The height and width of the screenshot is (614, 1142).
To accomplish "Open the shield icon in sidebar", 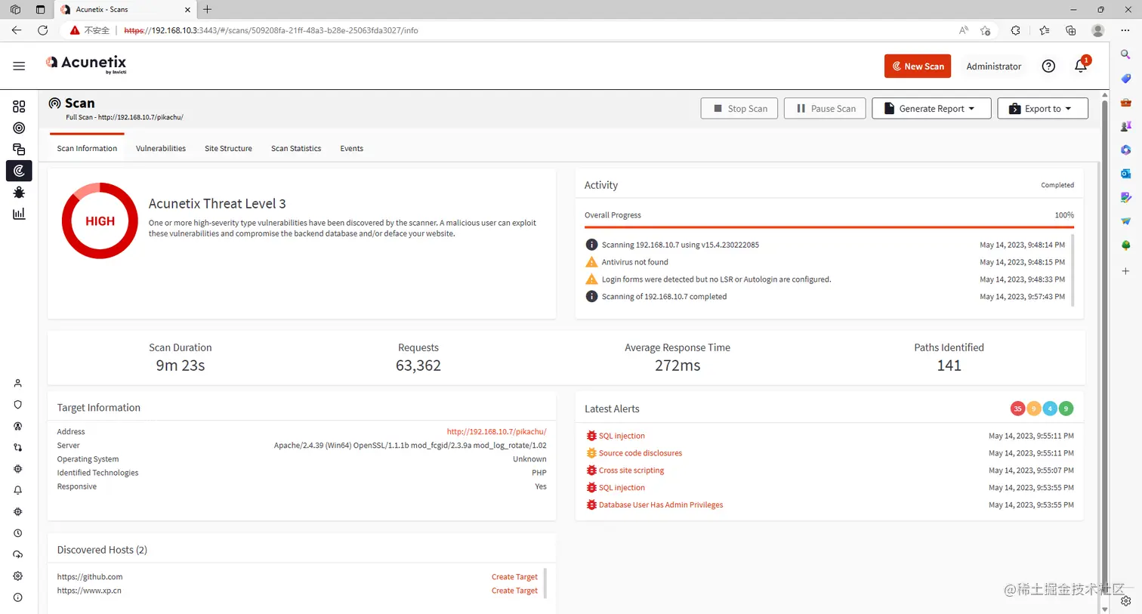I will pyautogui.click(x=18, y=405).
